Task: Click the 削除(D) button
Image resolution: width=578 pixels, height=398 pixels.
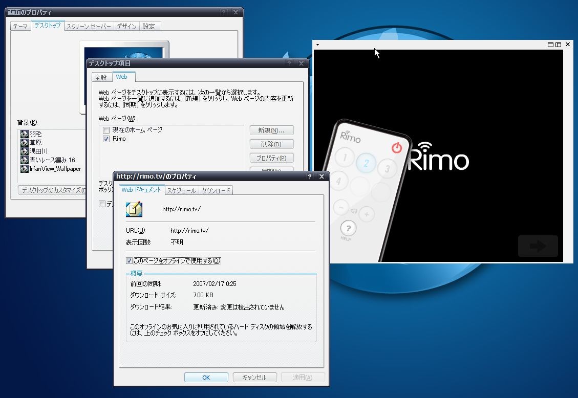Action: coord(272,144)
